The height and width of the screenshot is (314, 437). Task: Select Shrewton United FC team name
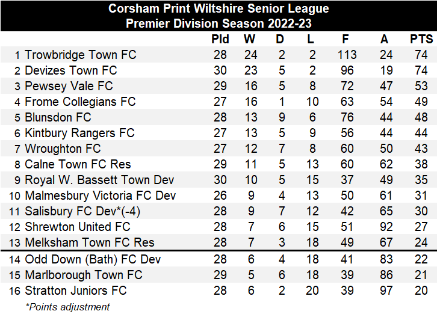77,227
